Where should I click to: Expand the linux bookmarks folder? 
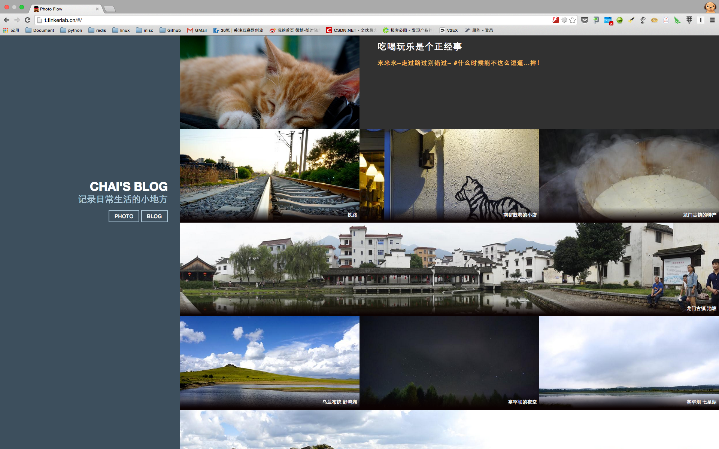pyautogui.click(x=121, y=30)
